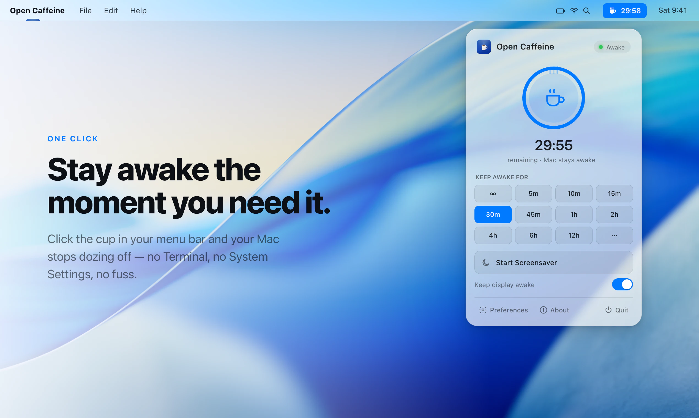Click the moon icon beside Start Screensaver
This screenshot has width=699, height=418.
(x=486, y=263)
